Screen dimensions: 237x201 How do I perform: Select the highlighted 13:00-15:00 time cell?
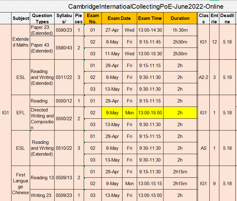coord(150,113)
